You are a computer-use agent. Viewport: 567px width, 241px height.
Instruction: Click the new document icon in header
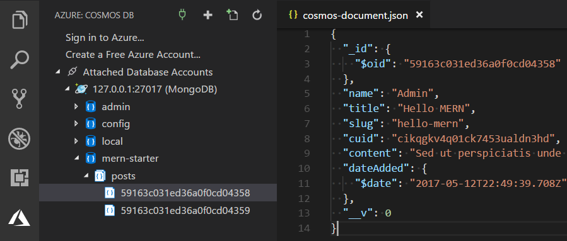pyautogui.click(x=232, y=15)
